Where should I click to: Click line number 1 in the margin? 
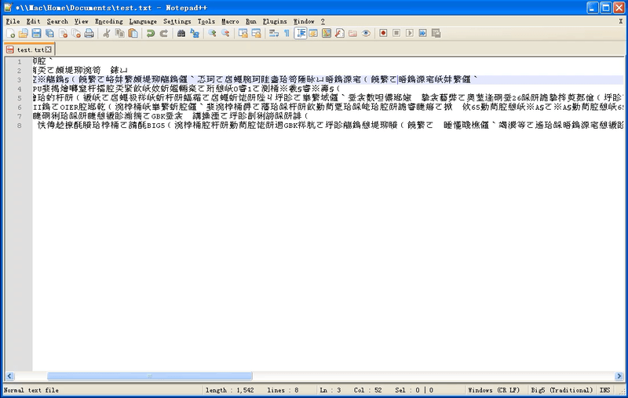(x=19, y=62)
